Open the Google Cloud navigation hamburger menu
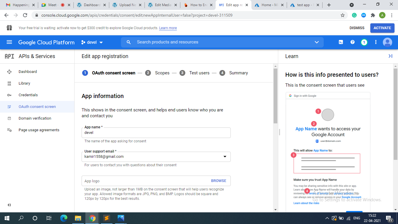 (x=9, y=42)
